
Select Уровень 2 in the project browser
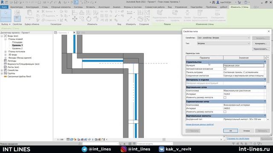click(17, 48)
